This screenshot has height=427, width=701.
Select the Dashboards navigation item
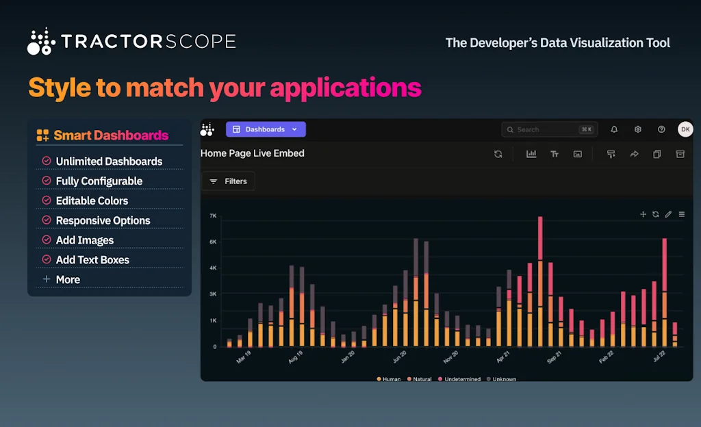pyautogui.click(x=266, y=129)
